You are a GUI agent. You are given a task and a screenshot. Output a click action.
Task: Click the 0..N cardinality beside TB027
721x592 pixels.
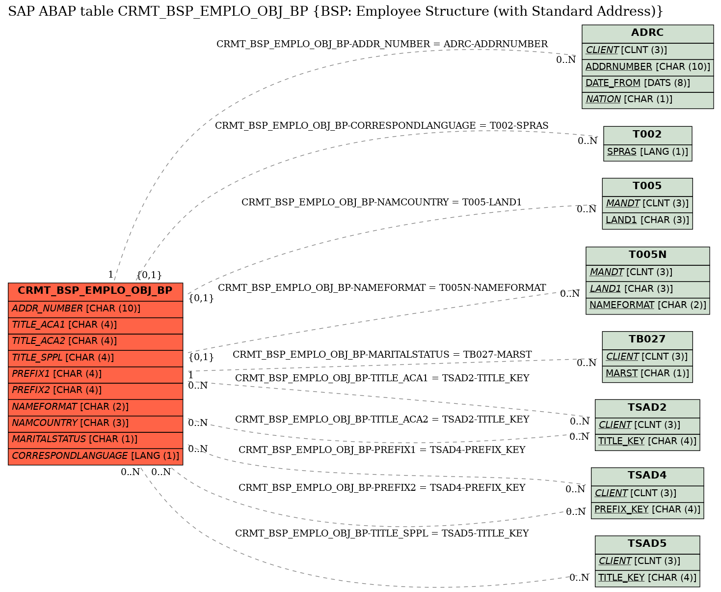tap(587, 363)
